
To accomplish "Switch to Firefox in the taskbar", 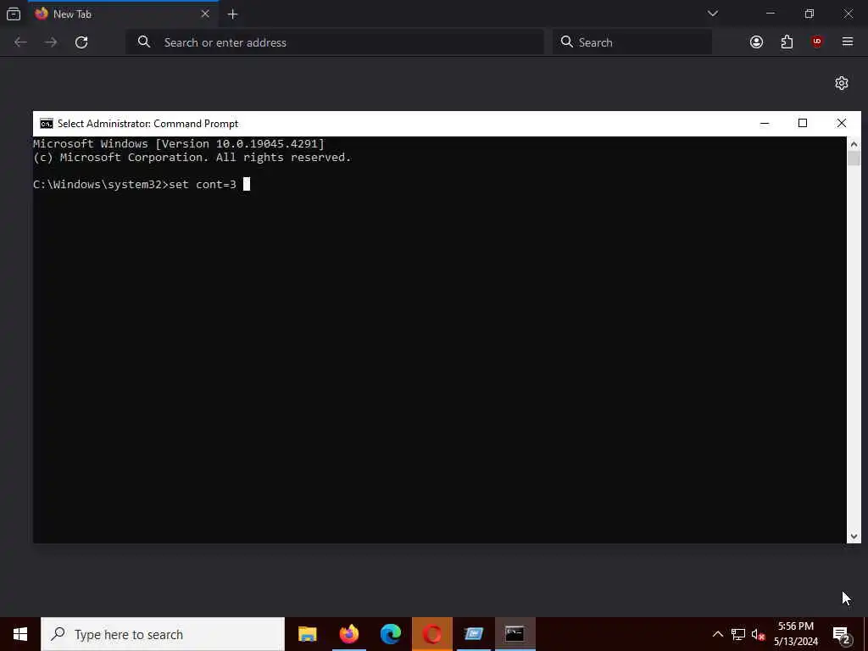I will click(x=348, y=634).
